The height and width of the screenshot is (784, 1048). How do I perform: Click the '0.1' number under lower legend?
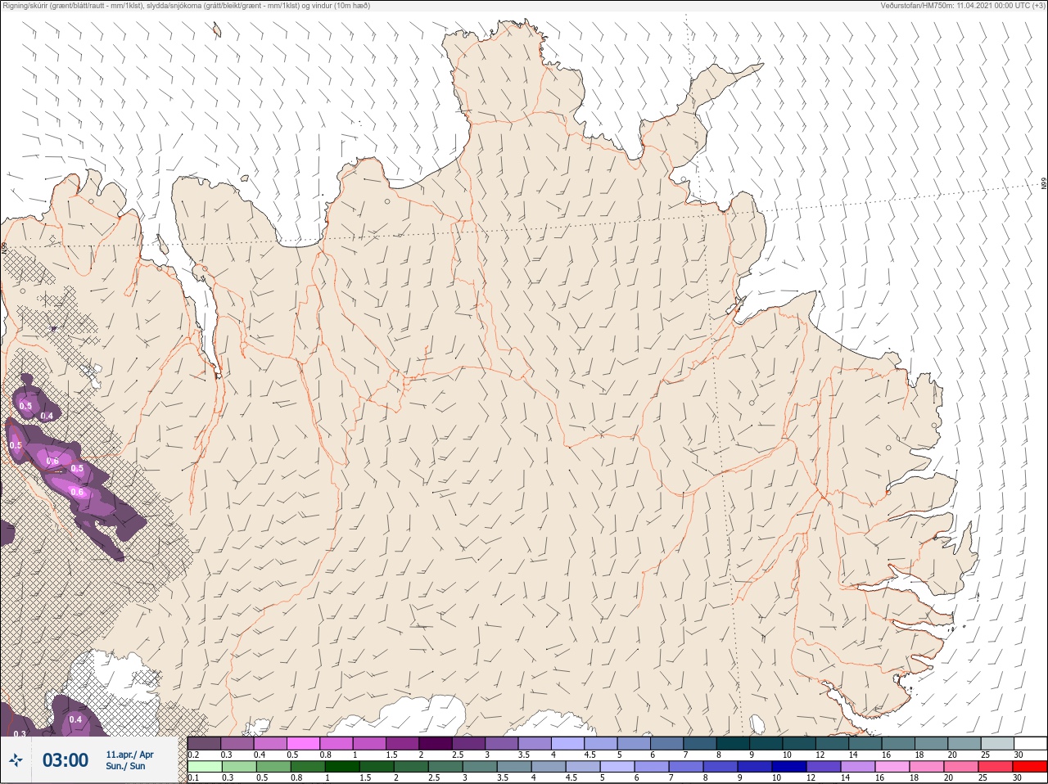click(193, 777)
